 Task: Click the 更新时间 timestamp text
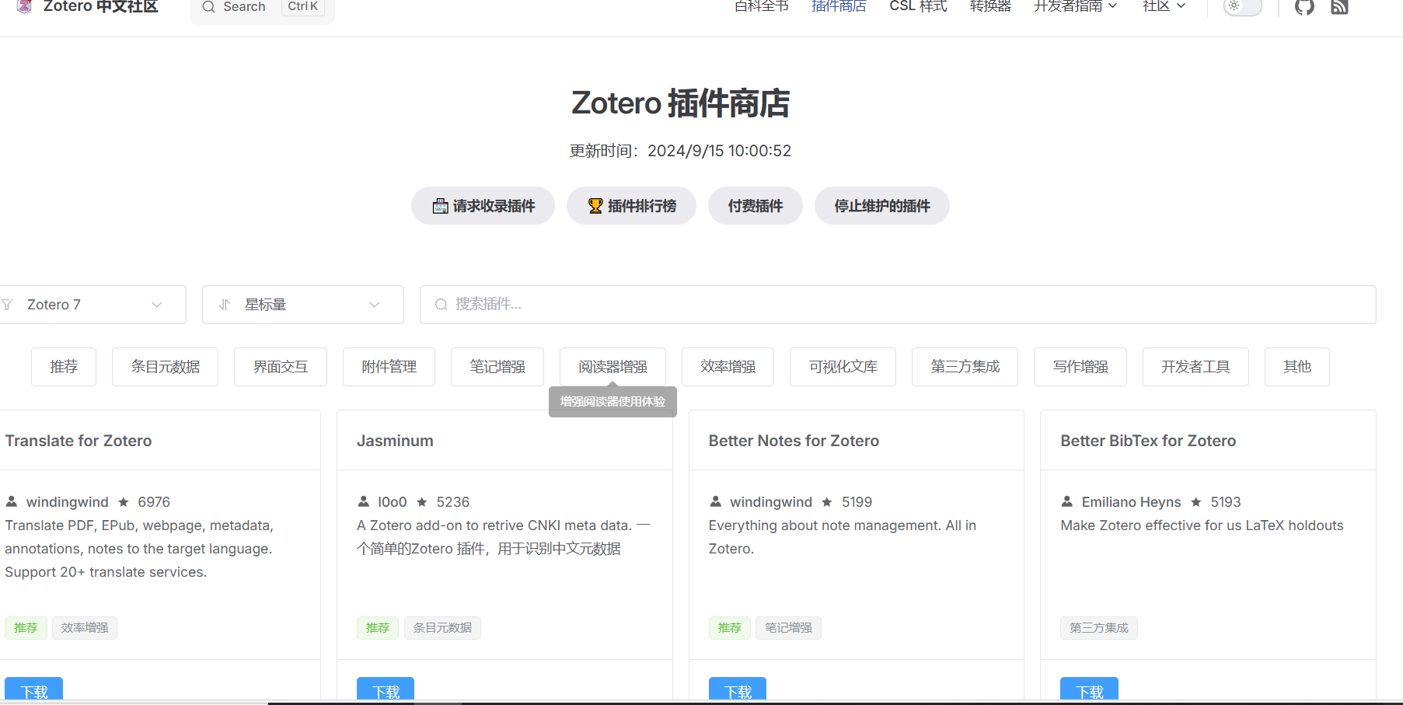pos(680,151)
